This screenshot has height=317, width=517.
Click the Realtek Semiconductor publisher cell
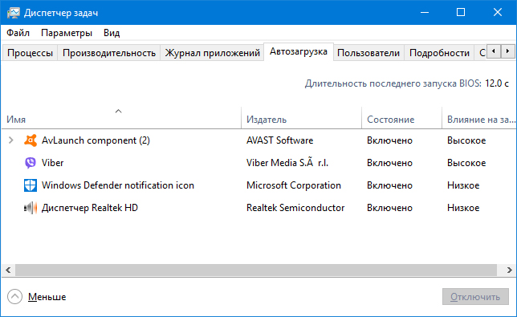point(295,208)
